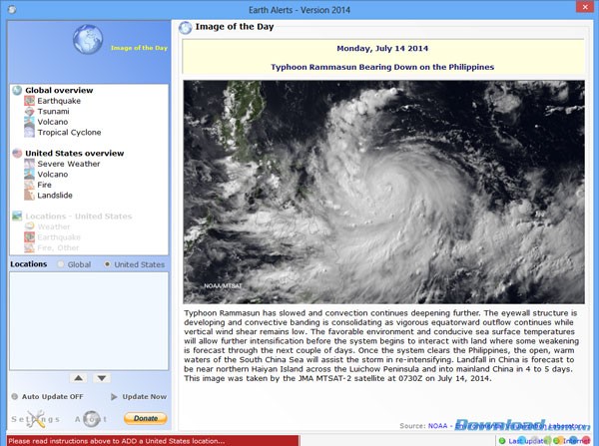This screenshot has width=599, height=446.
Task: Select Locations - United States heading
Action: point(79,217)
